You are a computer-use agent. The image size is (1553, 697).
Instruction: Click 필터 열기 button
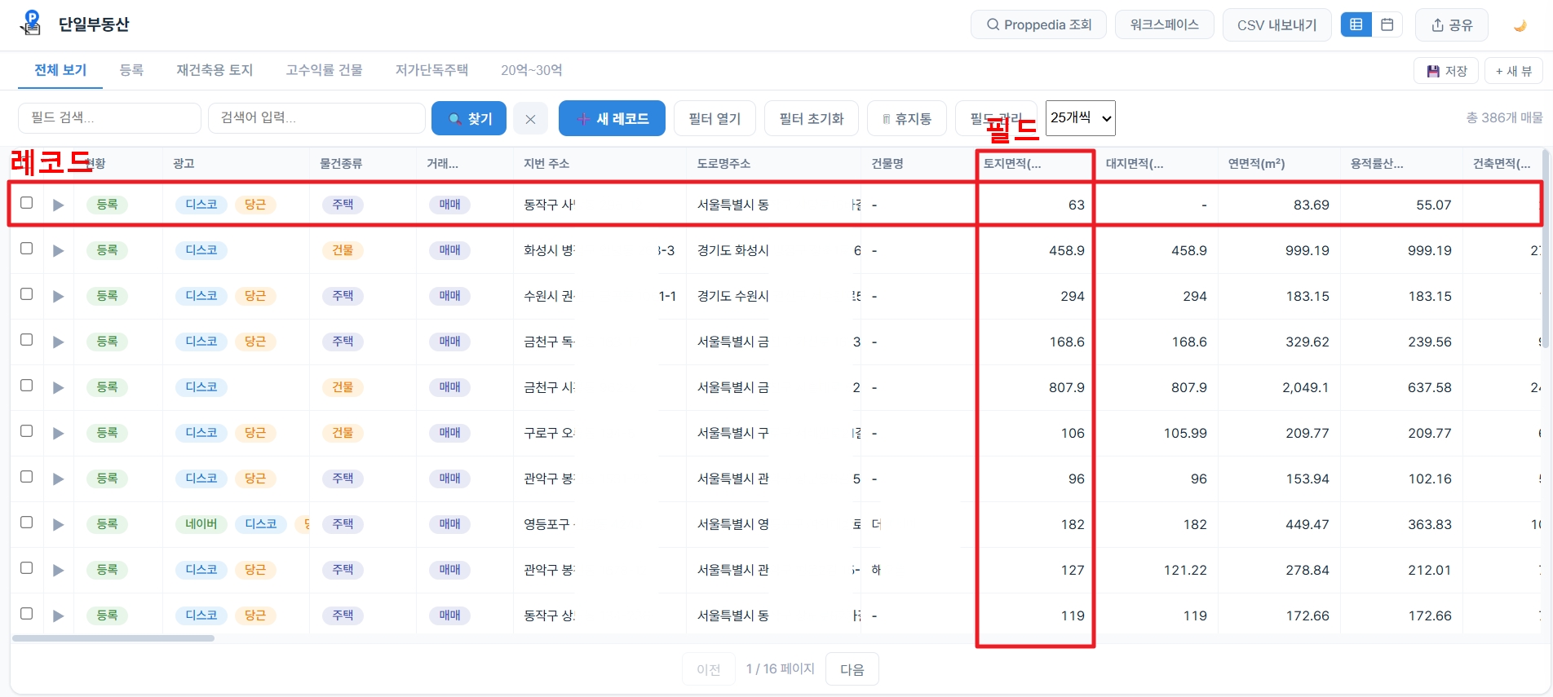coord(715,119)
